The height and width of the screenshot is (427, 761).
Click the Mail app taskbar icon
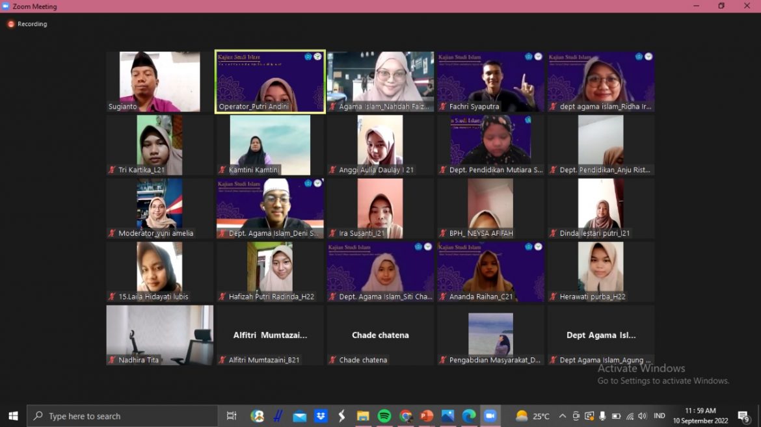click(x=299, y=416)
